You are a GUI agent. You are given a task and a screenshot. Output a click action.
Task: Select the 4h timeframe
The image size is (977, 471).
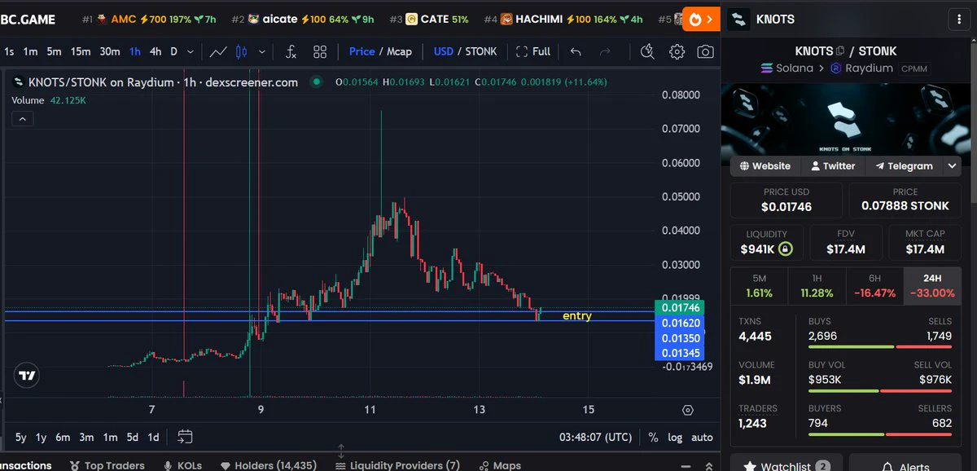[156, 51]
